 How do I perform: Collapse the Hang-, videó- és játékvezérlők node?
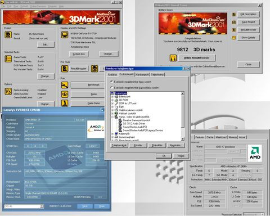(112, 117)
